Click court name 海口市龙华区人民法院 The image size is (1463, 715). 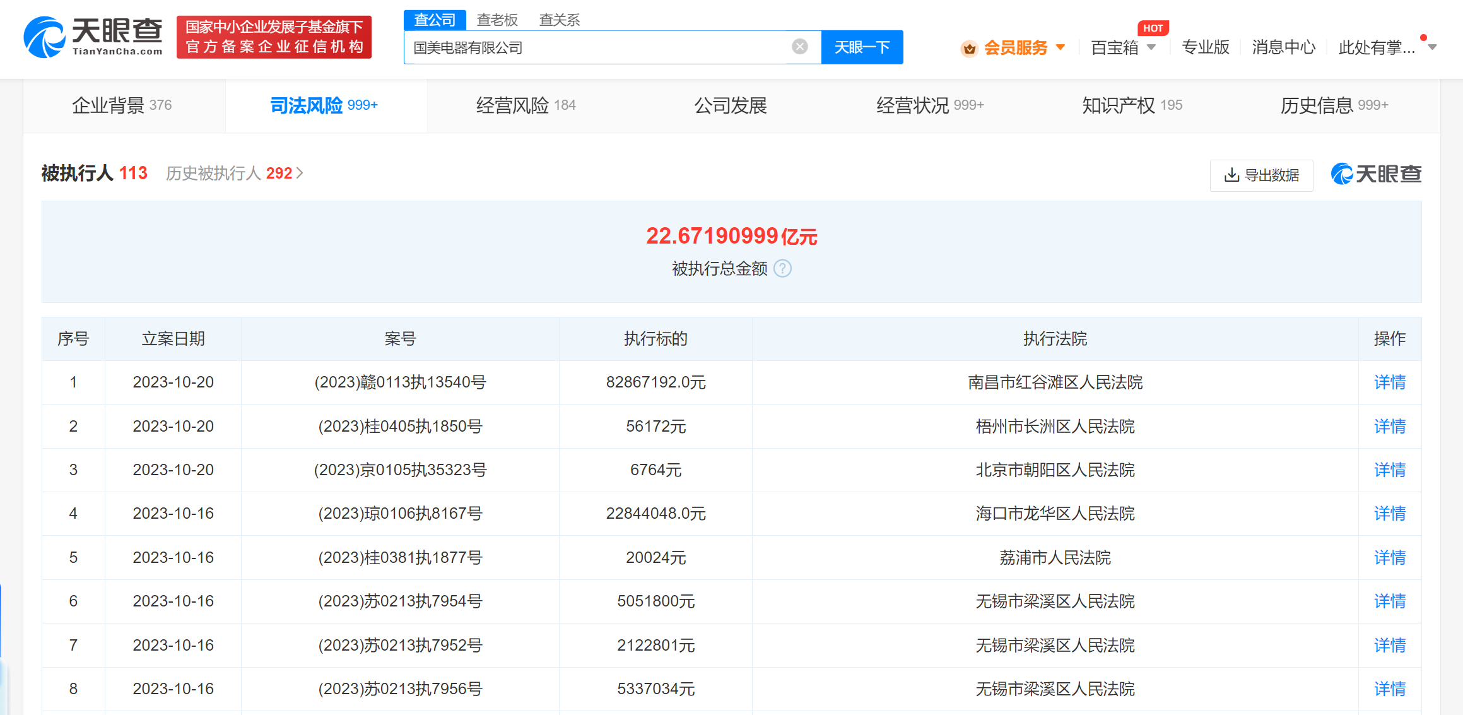coord(1055,514)
